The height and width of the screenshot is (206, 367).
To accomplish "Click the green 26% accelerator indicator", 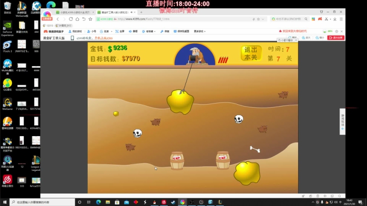I will tap(328, 31).
